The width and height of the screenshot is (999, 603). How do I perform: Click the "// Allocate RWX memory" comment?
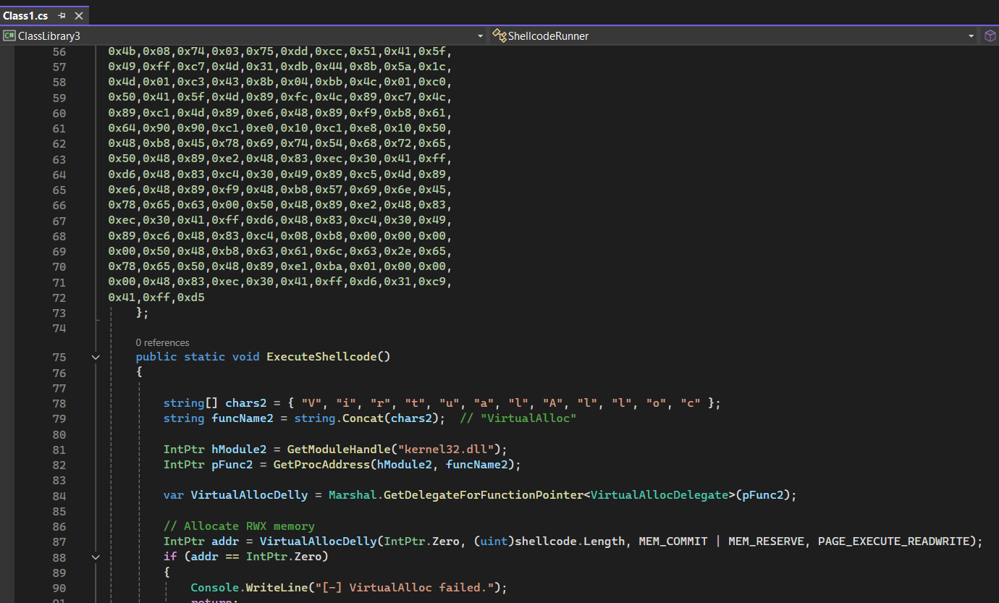pyautogui.click(x=239, y=526)
